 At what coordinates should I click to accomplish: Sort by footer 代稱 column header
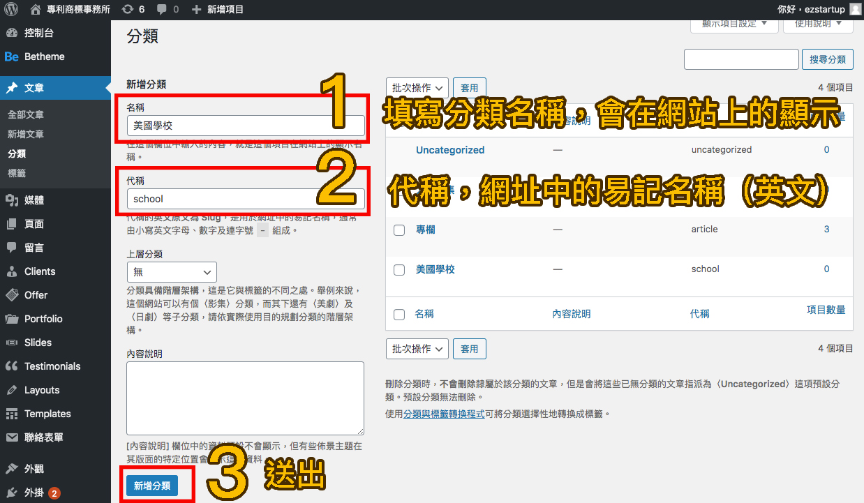[x=700, y=314]
